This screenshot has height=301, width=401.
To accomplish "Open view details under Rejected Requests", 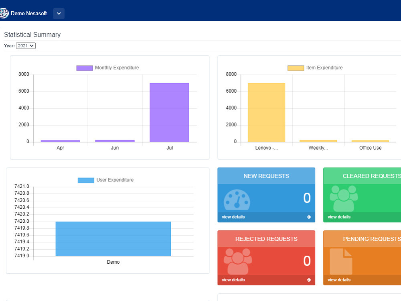I will point(233,280).
